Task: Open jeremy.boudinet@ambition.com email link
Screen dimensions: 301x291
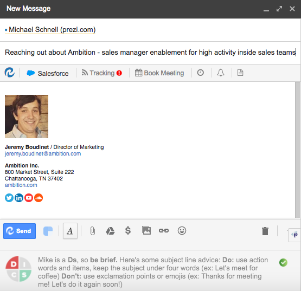Action: click(x=43, y=154)
